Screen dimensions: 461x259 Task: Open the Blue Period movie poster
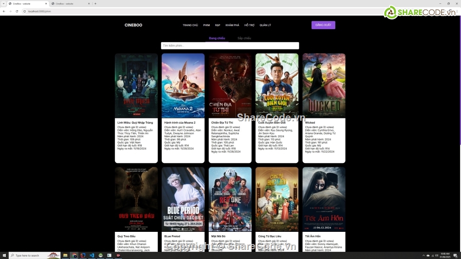[x=183, y=199]
